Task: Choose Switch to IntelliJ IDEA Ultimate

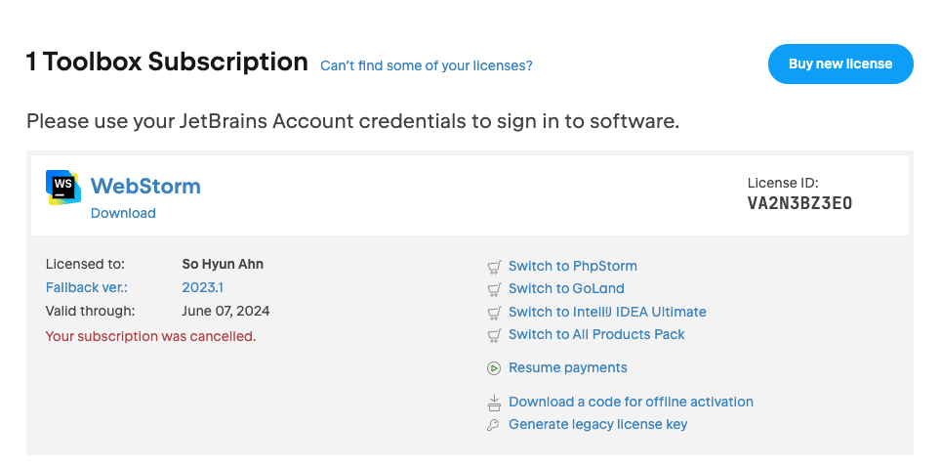Action: coord(607,313)
